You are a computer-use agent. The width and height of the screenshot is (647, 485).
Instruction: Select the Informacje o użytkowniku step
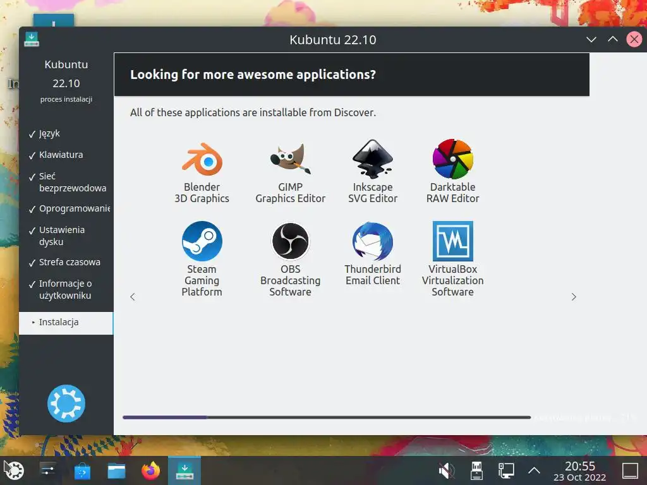click(x=66, y=289)
